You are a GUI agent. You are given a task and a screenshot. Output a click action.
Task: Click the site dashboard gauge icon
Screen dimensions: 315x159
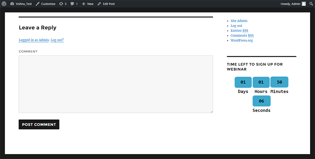tap(12, 4)
